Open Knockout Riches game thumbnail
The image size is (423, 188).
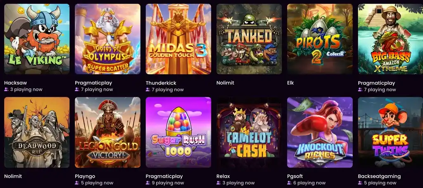point(320,132)
